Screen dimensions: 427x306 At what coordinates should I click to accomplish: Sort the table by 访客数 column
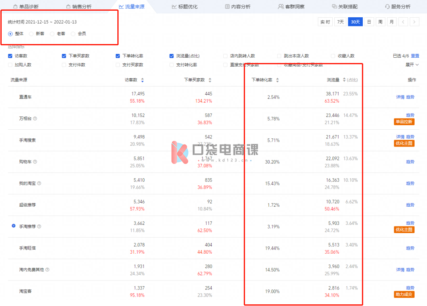(x=142, y=80)
